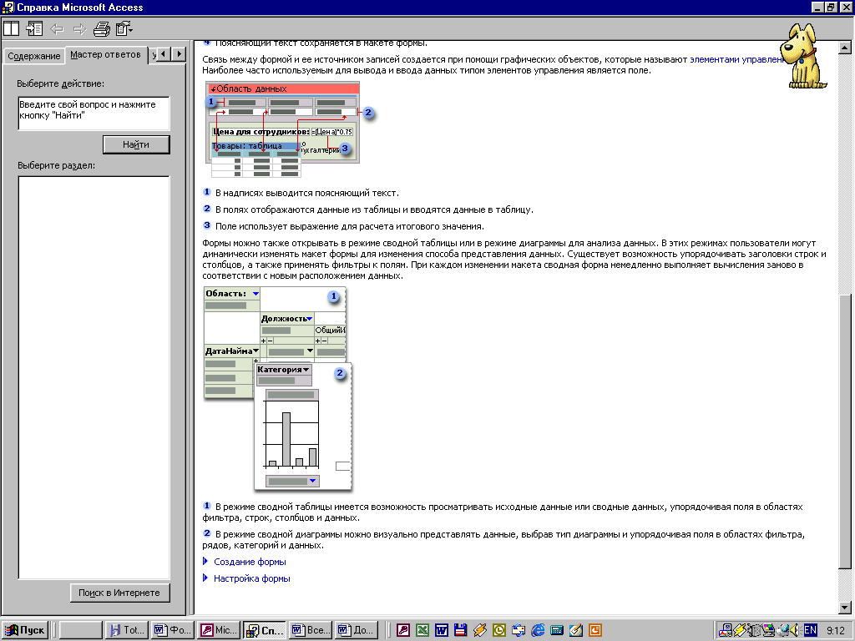Select the Мастер ответов tab
Viewport: 855px width, 641px height.
(106, 54)
